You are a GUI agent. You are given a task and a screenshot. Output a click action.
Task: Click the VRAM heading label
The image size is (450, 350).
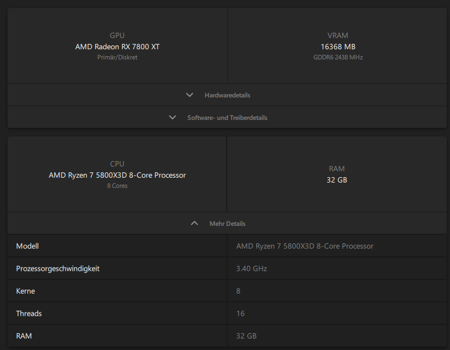coord(338,35)
